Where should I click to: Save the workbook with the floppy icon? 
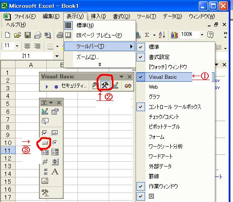click(28, 35)
